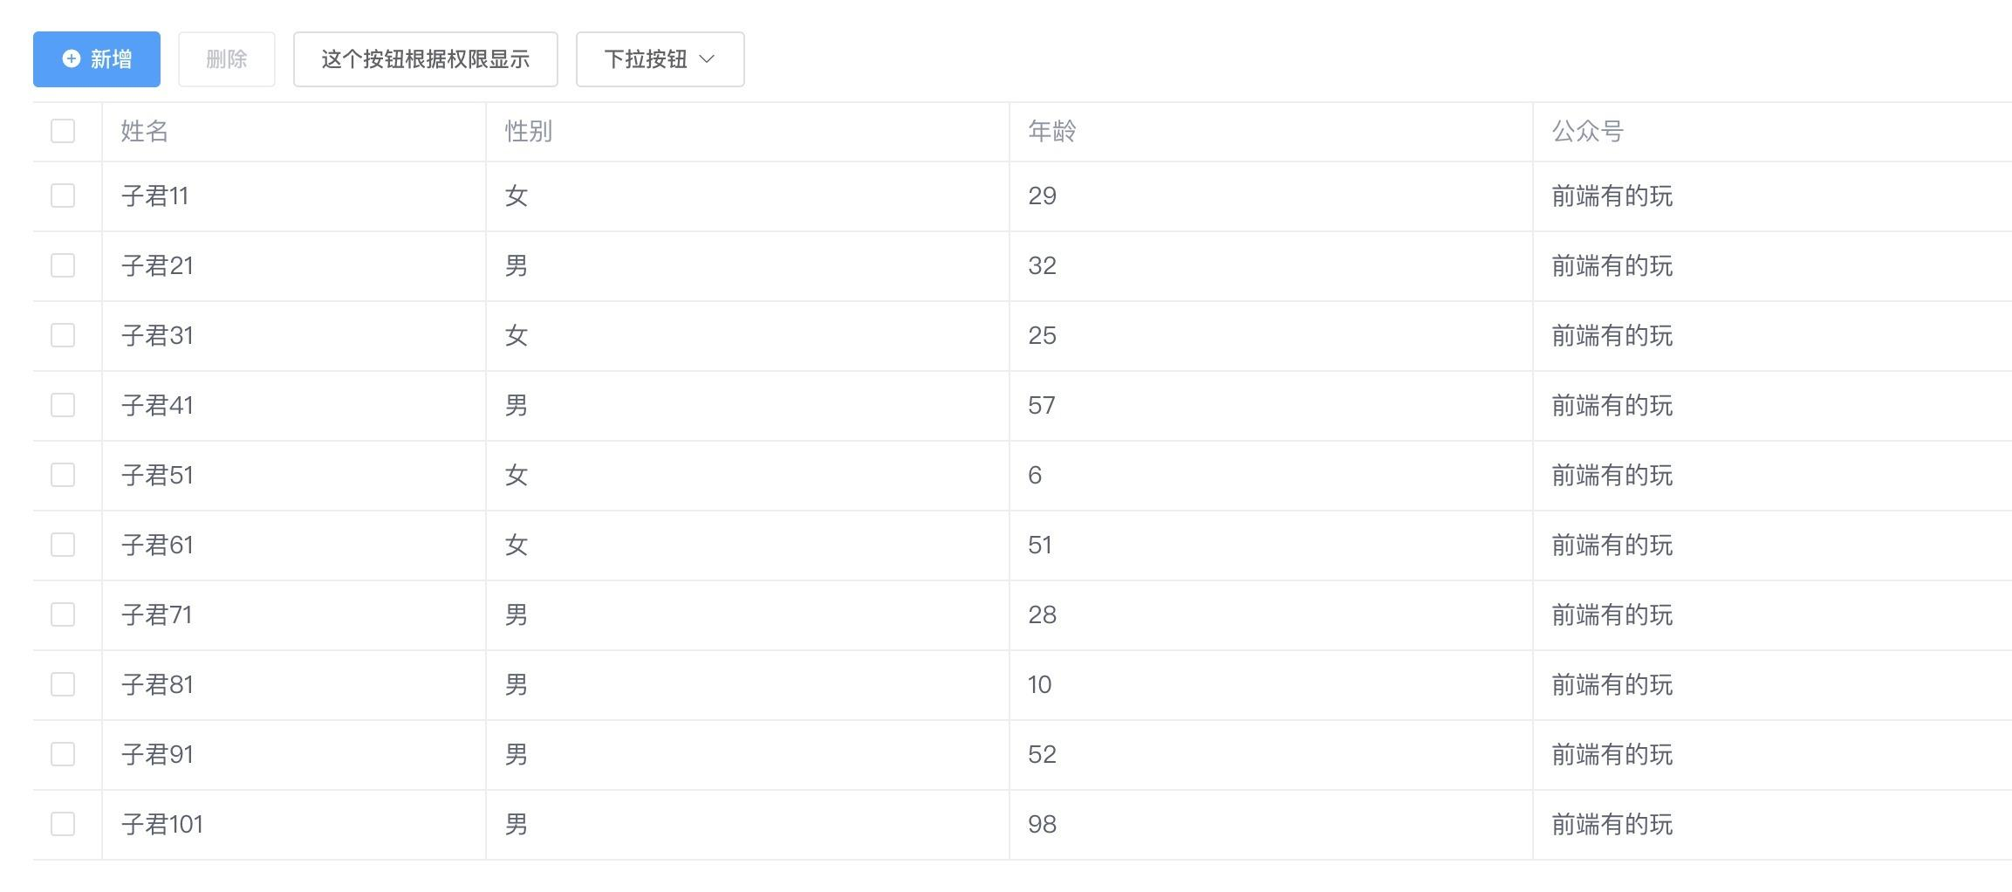Click the plus icon on 新增 button
2012x892 pixels.
click(72, 58)
